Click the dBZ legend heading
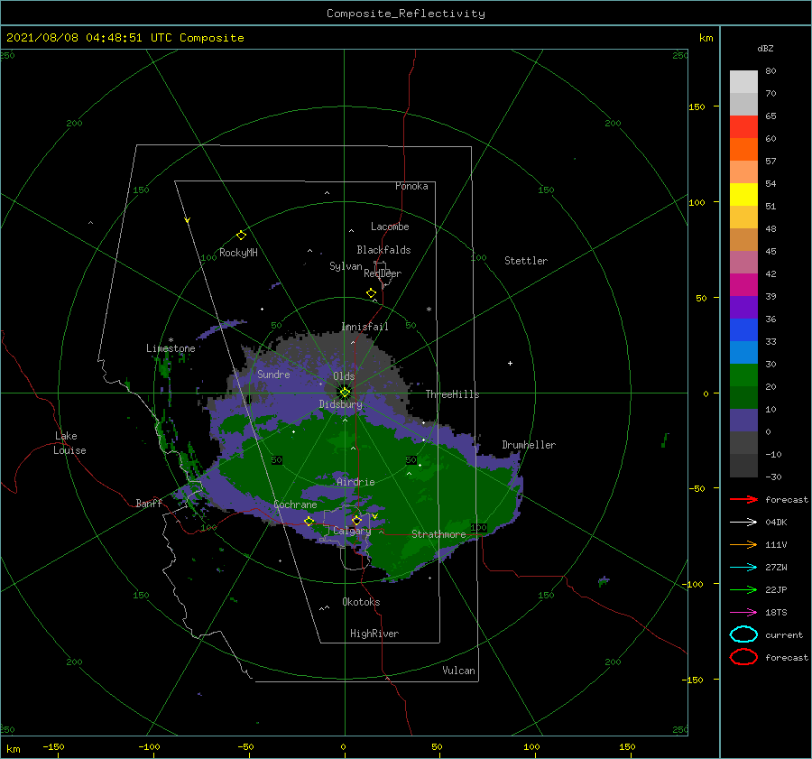The width and height of the screenshot is (812, 759). pos(765,48)
